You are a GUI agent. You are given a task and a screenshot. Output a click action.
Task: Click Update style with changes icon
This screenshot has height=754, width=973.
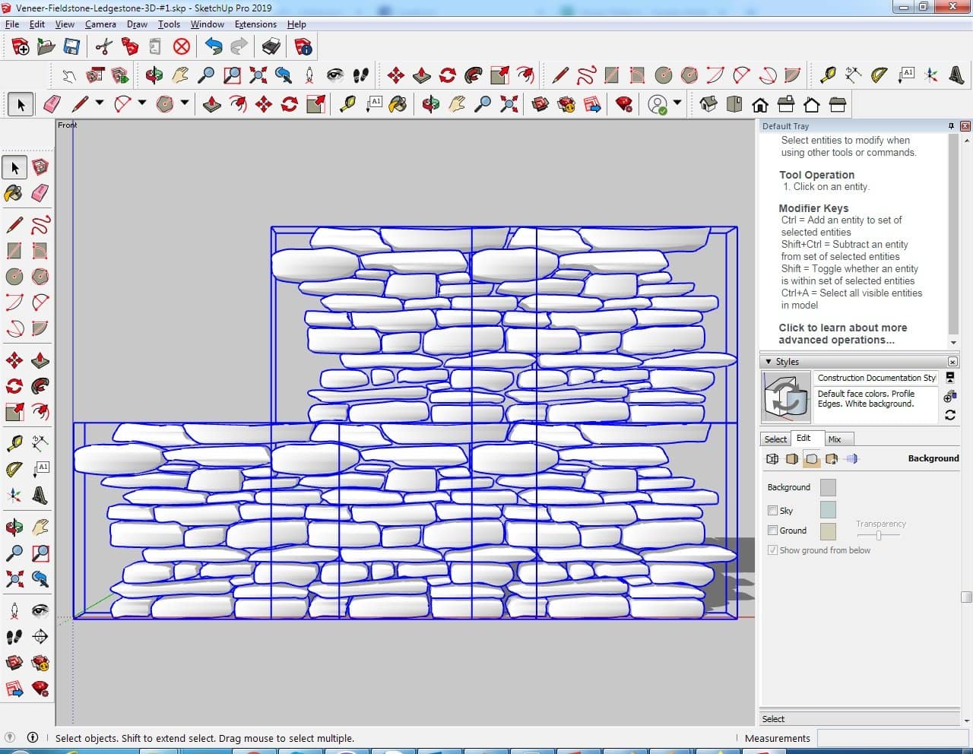pyautogui.click(x=949, y=415)
